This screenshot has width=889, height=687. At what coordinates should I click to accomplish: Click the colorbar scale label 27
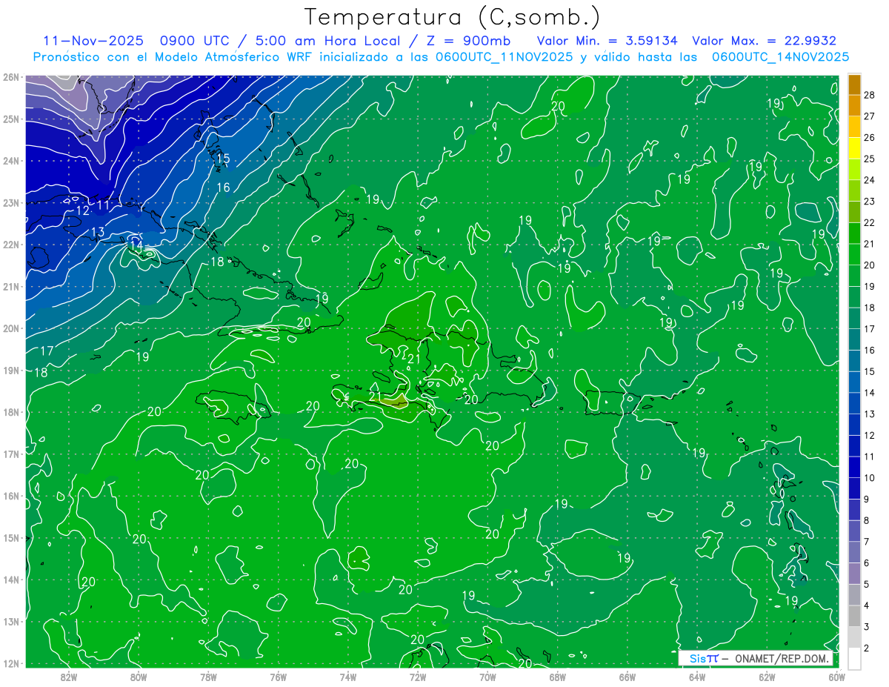[x=870, y=116]
